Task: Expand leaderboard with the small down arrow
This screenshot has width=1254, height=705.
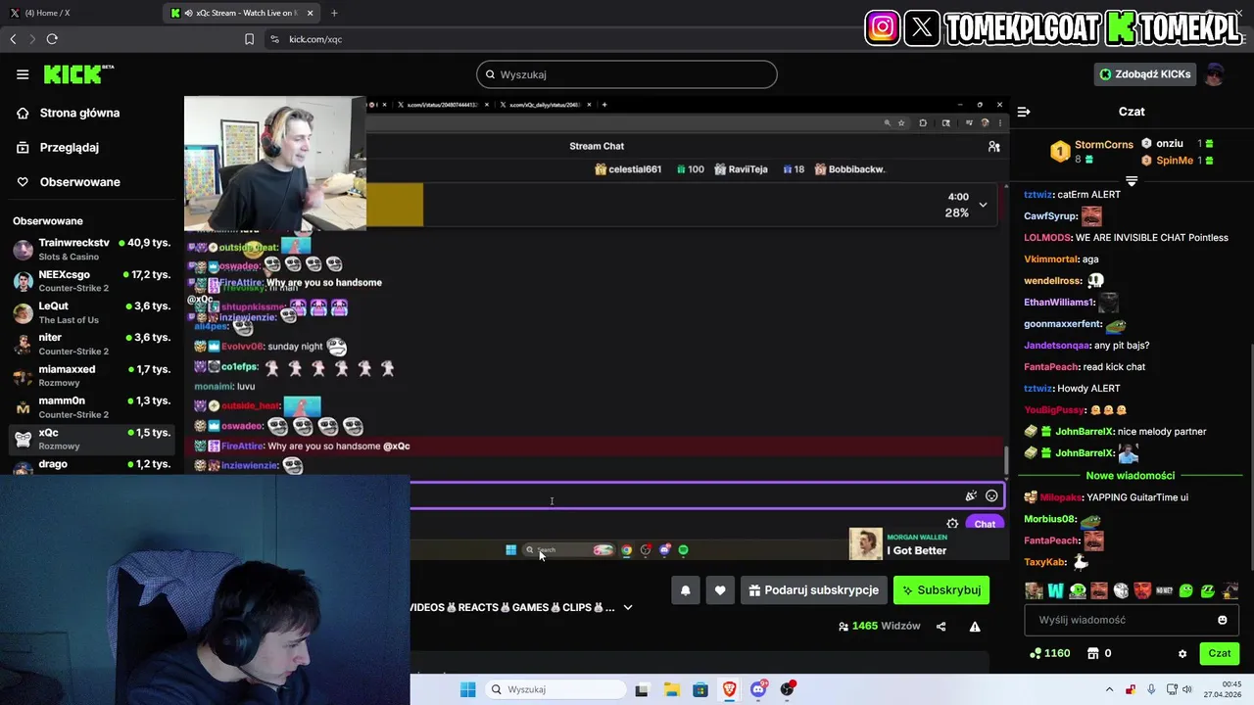Action: (x=1132, y=181)
